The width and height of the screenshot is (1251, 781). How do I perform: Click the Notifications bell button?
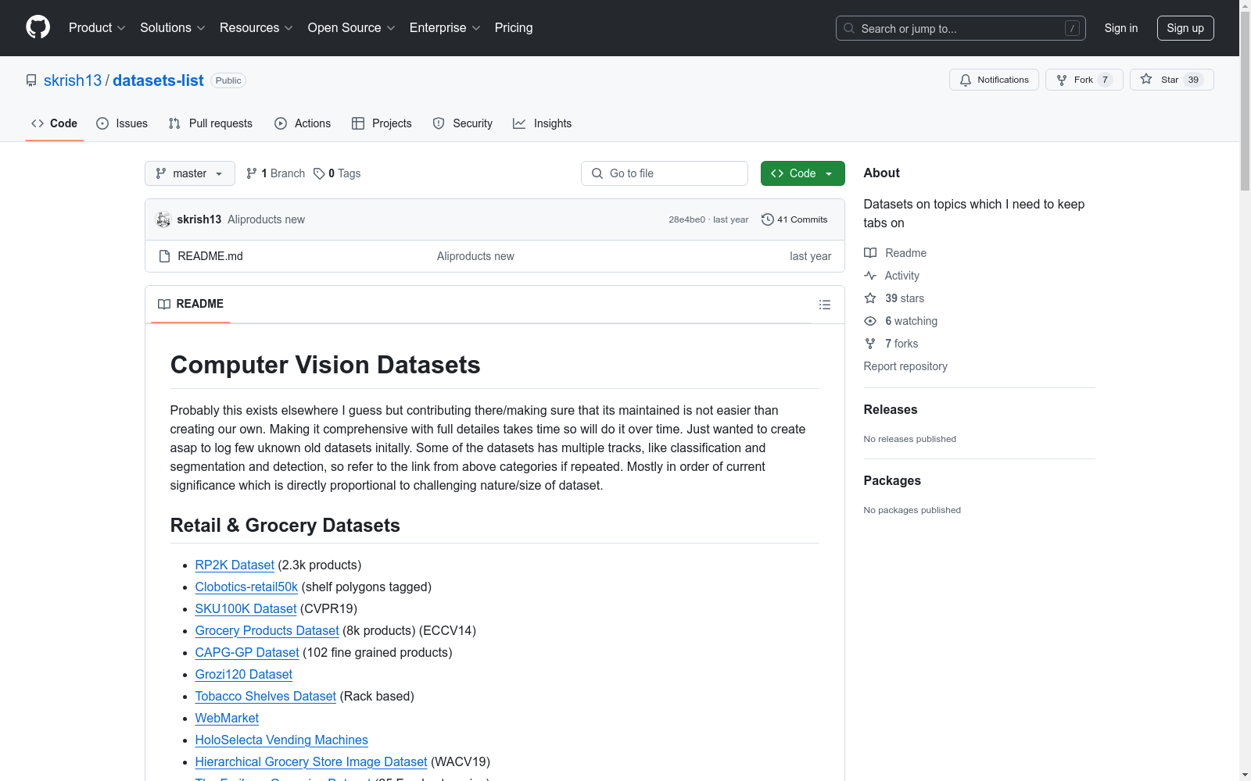point(994,80)
